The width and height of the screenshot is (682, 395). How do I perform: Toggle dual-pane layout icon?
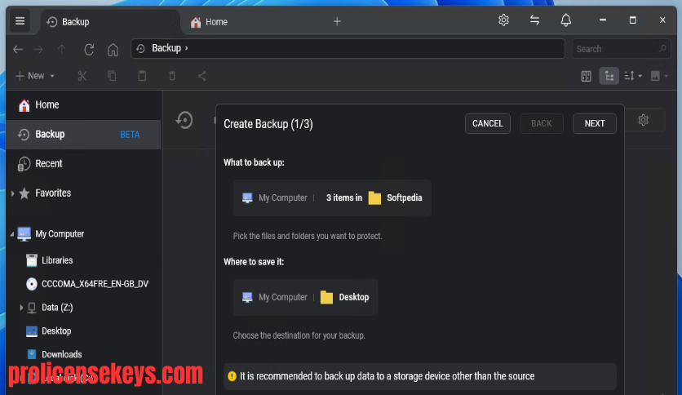click(586, 76)
